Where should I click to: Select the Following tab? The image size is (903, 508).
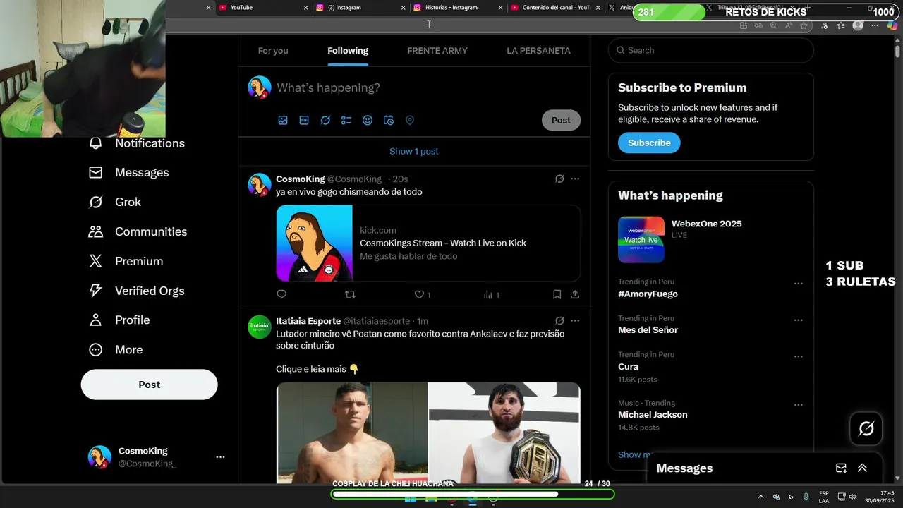coord(348,51)
